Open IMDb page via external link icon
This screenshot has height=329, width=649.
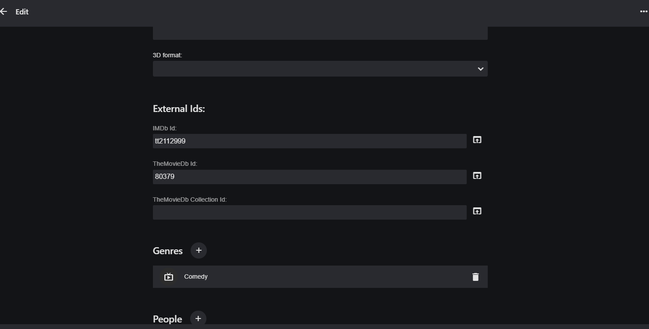pyautogui.click(x=477, y=140)
